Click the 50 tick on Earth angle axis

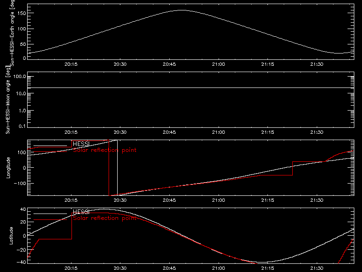[23, 44]
